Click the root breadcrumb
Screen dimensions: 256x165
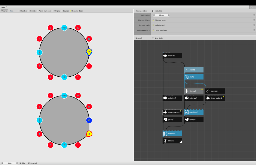3,7
